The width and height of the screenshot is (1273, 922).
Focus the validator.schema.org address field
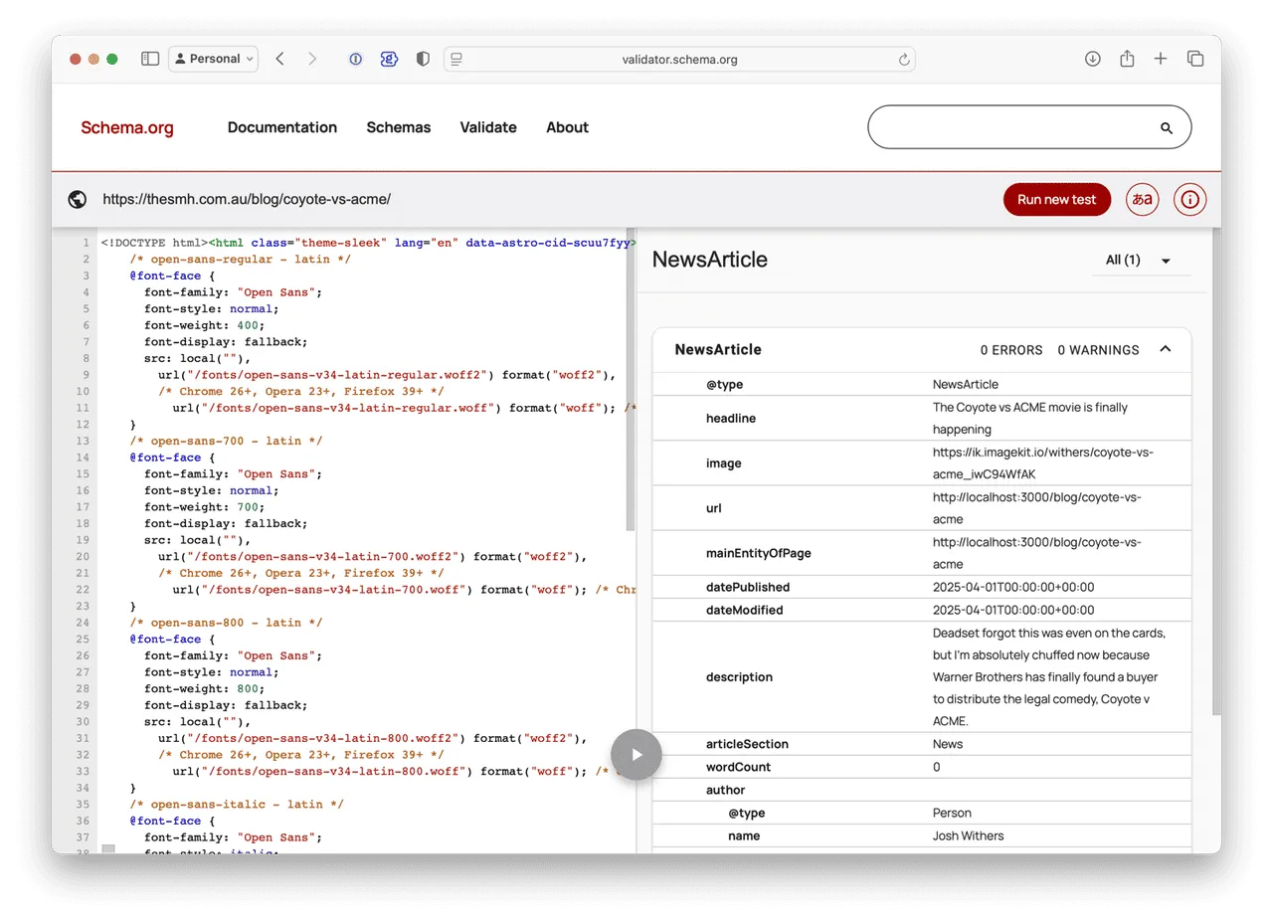tap(679, 59)
